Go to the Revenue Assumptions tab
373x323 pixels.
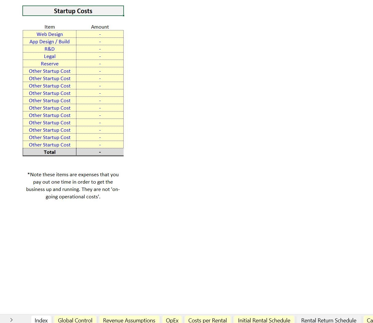click(129, 320)
